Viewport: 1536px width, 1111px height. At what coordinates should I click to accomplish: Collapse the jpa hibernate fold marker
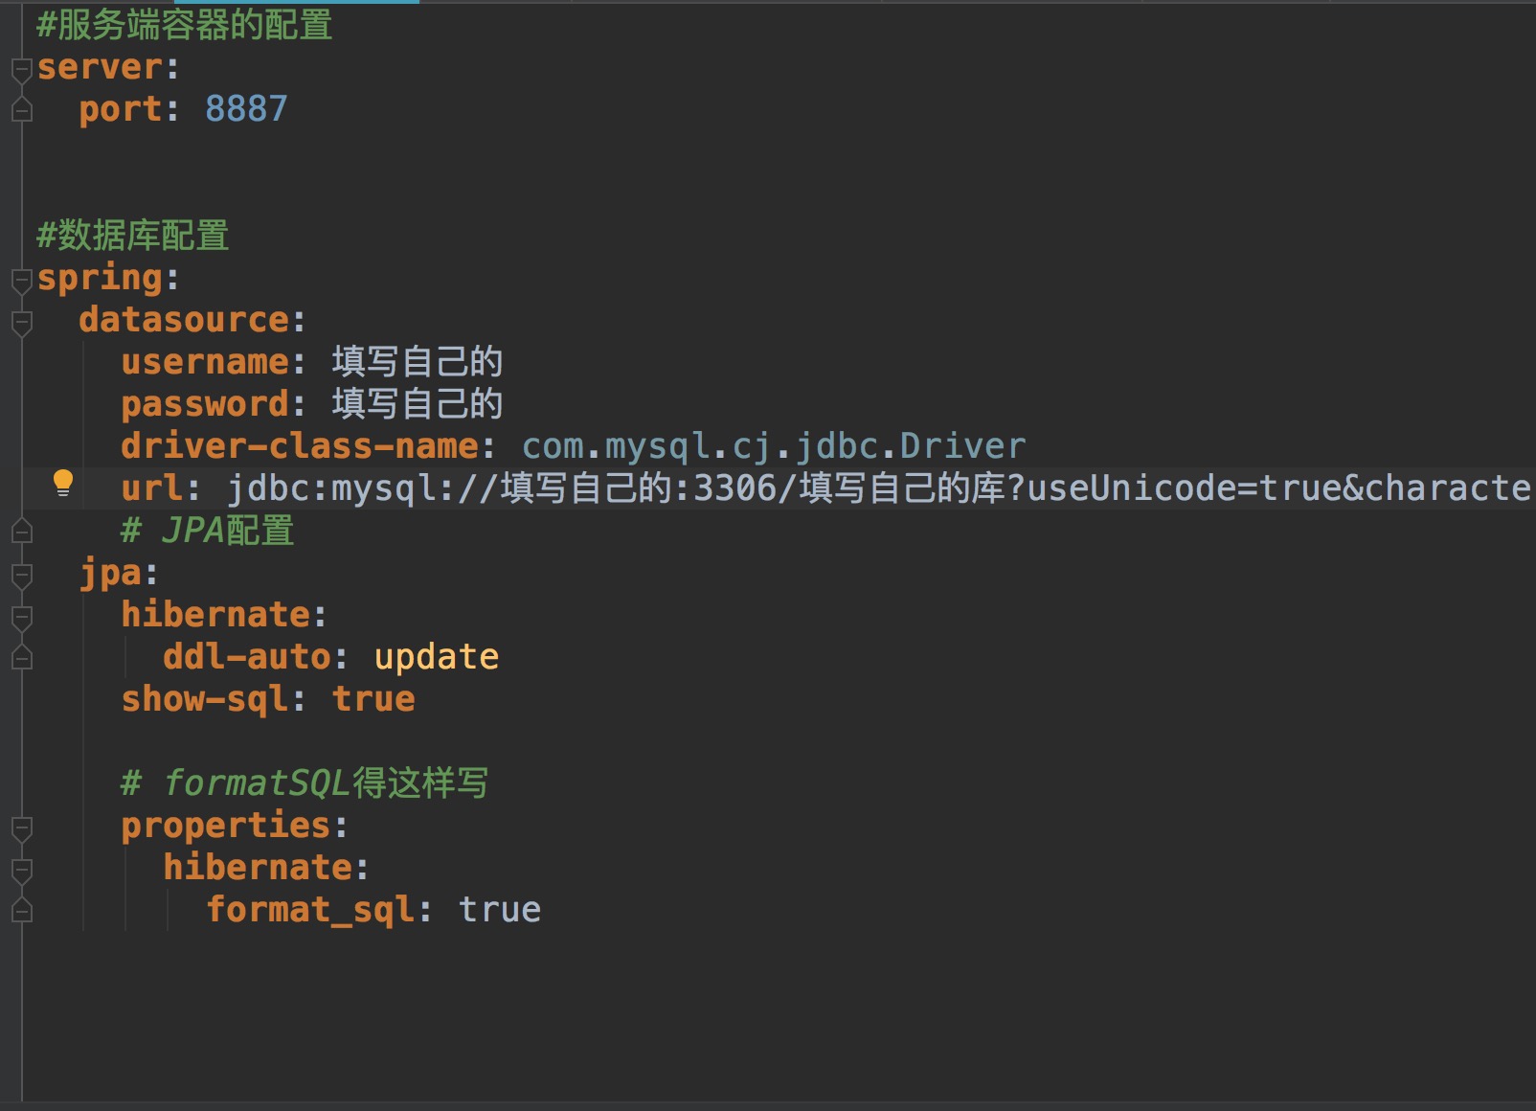click(21, 617)
